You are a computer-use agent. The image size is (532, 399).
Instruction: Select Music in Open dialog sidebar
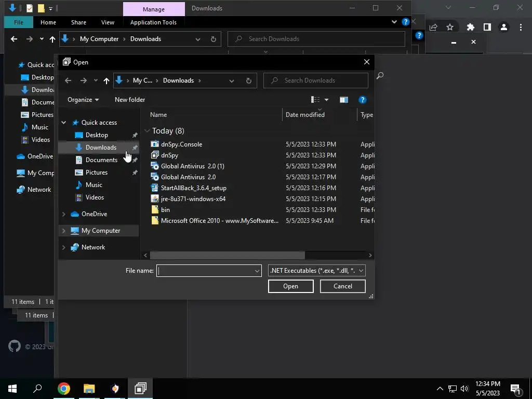(94, 185)
